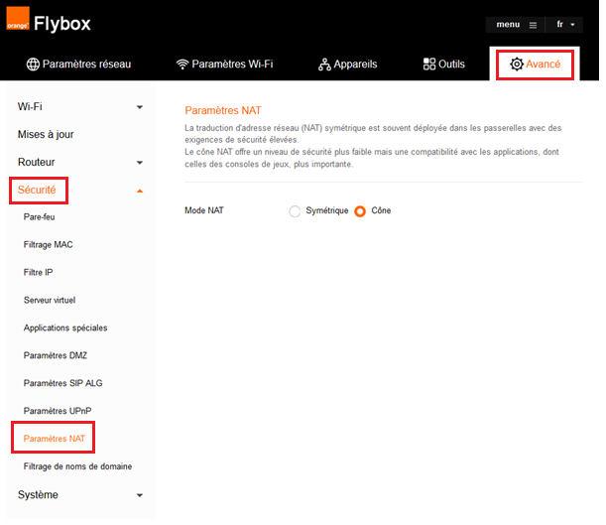Expand the Wi-Fi sidebar section arrow
Screen dimensions: 606x525
[140, 107]
